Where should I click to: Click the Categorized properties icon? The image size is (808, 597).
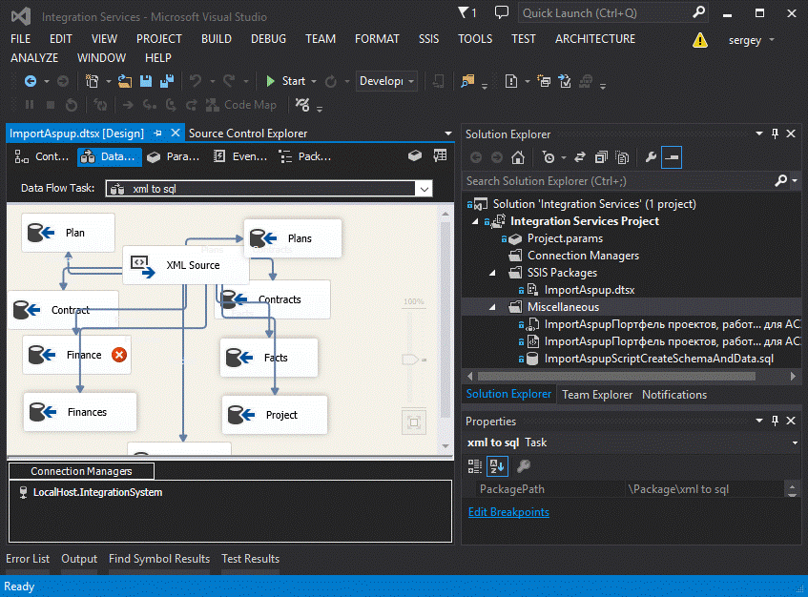tap(475, 466)
